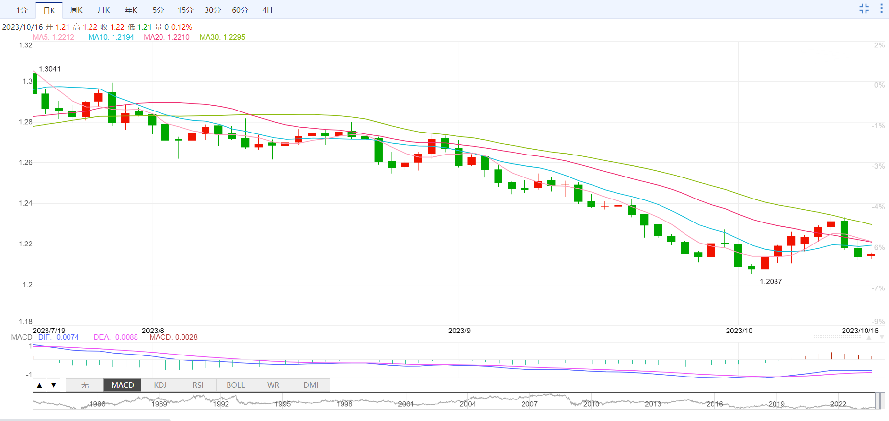Select the WR indicator

coord(273,385)
